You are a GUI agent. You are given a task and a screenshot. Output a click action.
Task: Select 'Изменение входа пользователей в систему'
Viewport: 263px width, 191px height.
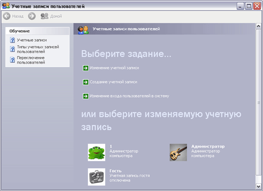[129, 96]
